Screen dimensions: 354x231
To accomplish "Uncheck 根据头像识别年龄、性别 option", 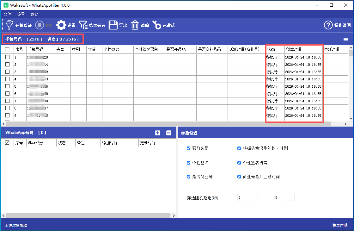I will click(x=239, y=148).
